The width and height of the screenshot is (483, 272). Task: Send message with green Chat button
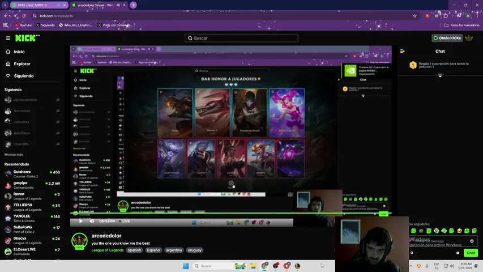point(471,253)
